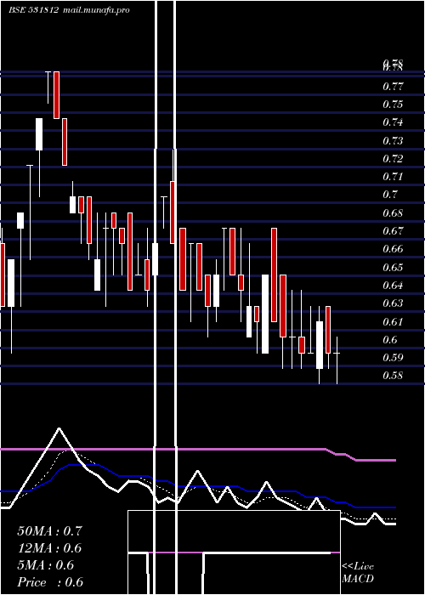This screenshot has height=595, width=425.
Task: Select the 0.75 price axis label
Action: point(393,105)
